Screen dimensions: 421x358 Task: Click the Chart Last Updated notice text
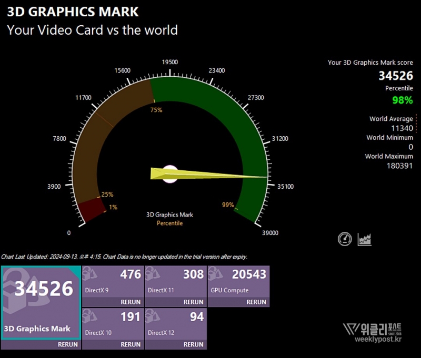[x=124, y=257]
